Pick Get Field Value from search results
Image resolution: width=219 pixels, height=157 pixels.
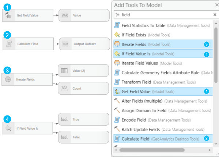click(163, 91)
